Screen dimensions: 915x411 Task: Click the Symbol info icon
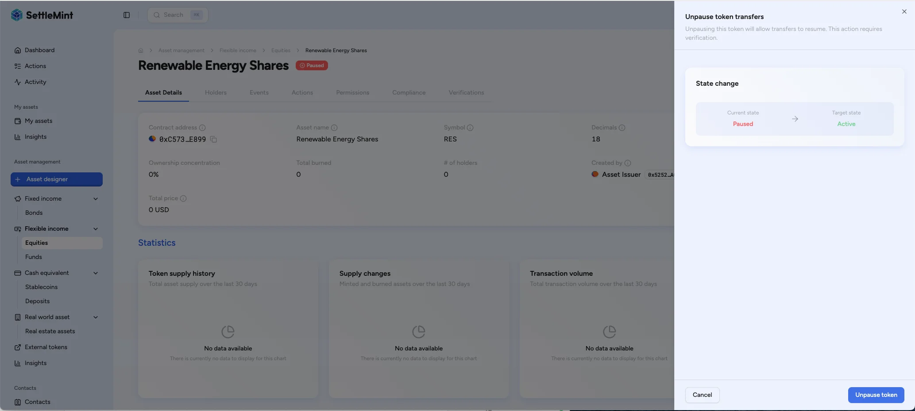coord(470,128)
